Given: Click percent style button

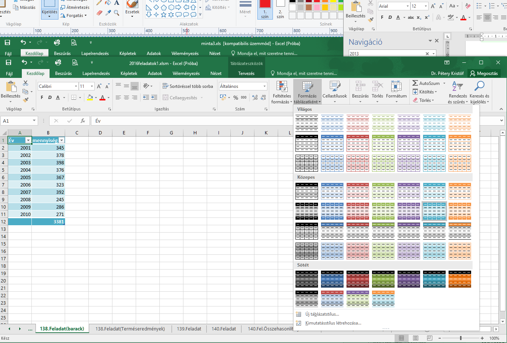Looking at the screenshot, I should coord(236,97).
